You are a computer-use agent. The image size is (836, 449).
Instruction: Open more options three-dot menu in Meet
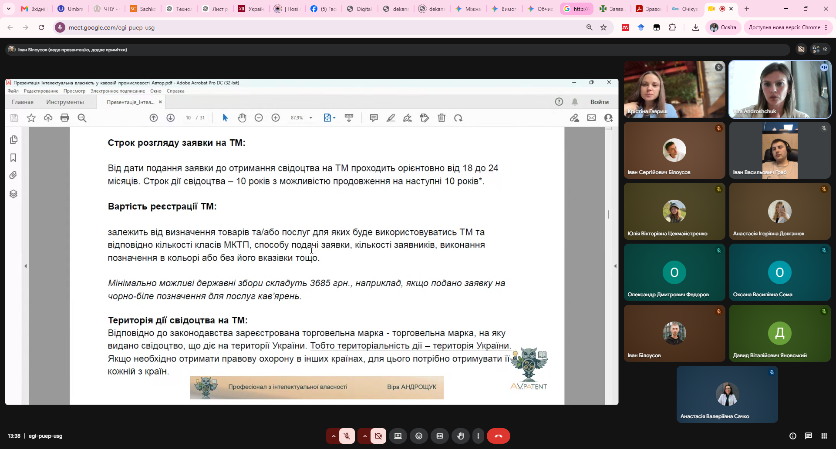pyautogui.click(x=478, y=436)
